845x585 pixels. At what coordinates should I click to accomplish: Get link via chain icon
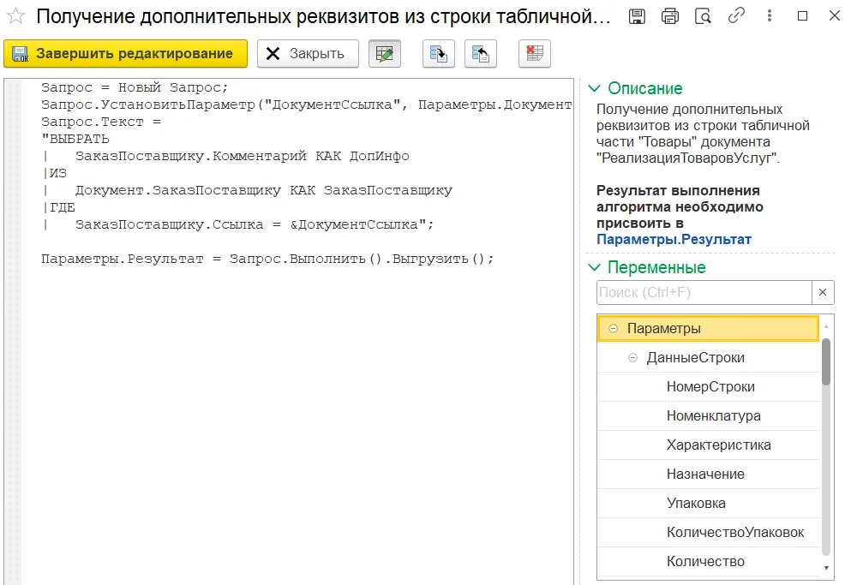click(735, 16)
